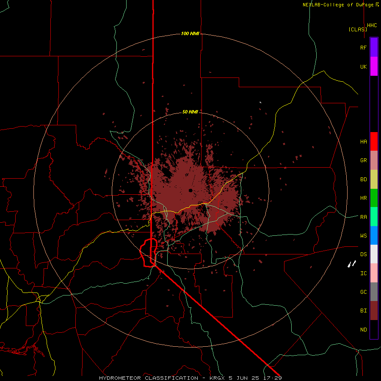The width and height of the screenshot is (381, 381).
Task: Click the 50 NMI range ring label
Action: 190,112
